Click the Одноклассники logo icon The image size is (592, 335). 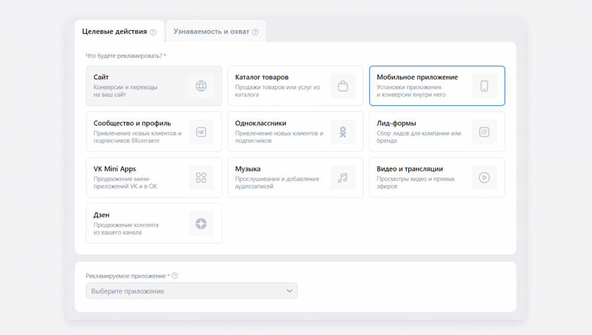point(343,132)
